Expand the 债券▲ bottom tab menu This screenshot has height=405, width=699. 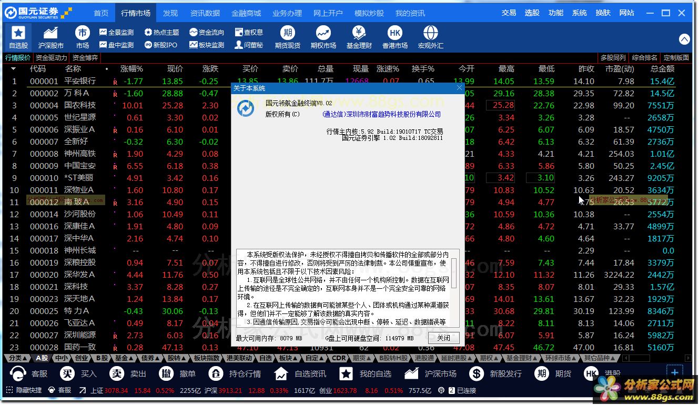[x=151, y=358]
